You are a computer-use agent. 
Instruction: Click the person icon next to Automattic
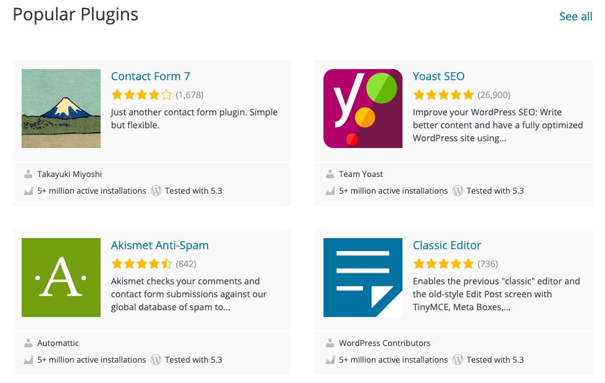tap(28, 343)
